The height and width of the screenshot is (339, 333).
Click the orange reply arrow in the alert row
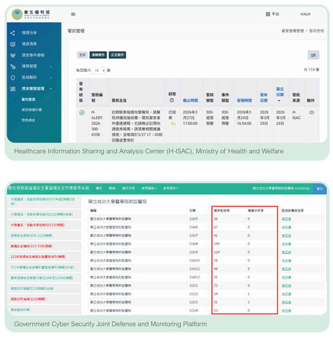click(173, 124)
